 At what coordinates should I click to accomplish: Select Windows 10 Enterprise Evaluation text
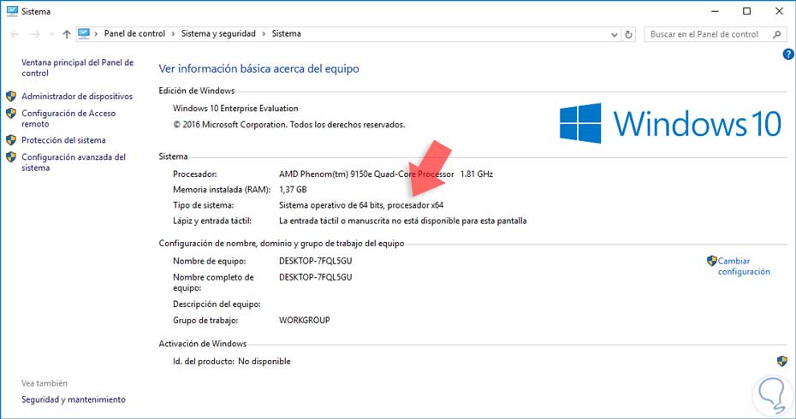coord(235,109)
